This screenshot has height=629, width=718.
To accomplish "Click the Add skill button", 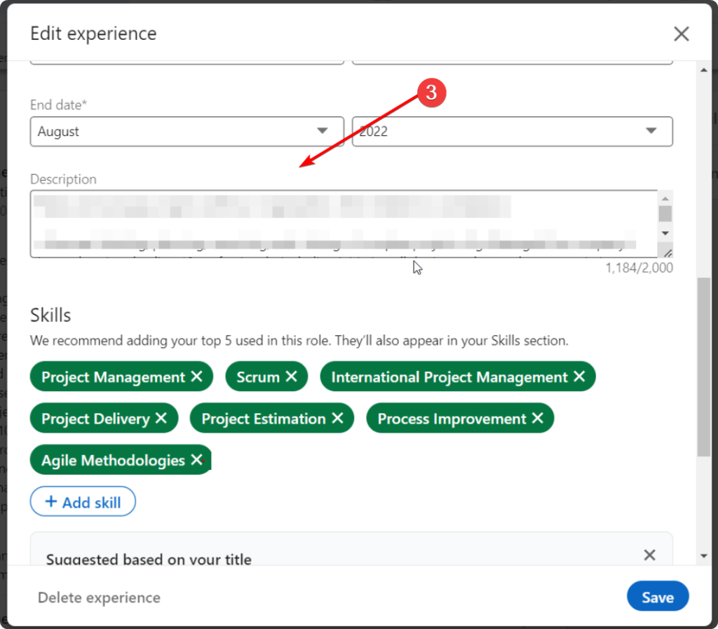I will 83,502.
